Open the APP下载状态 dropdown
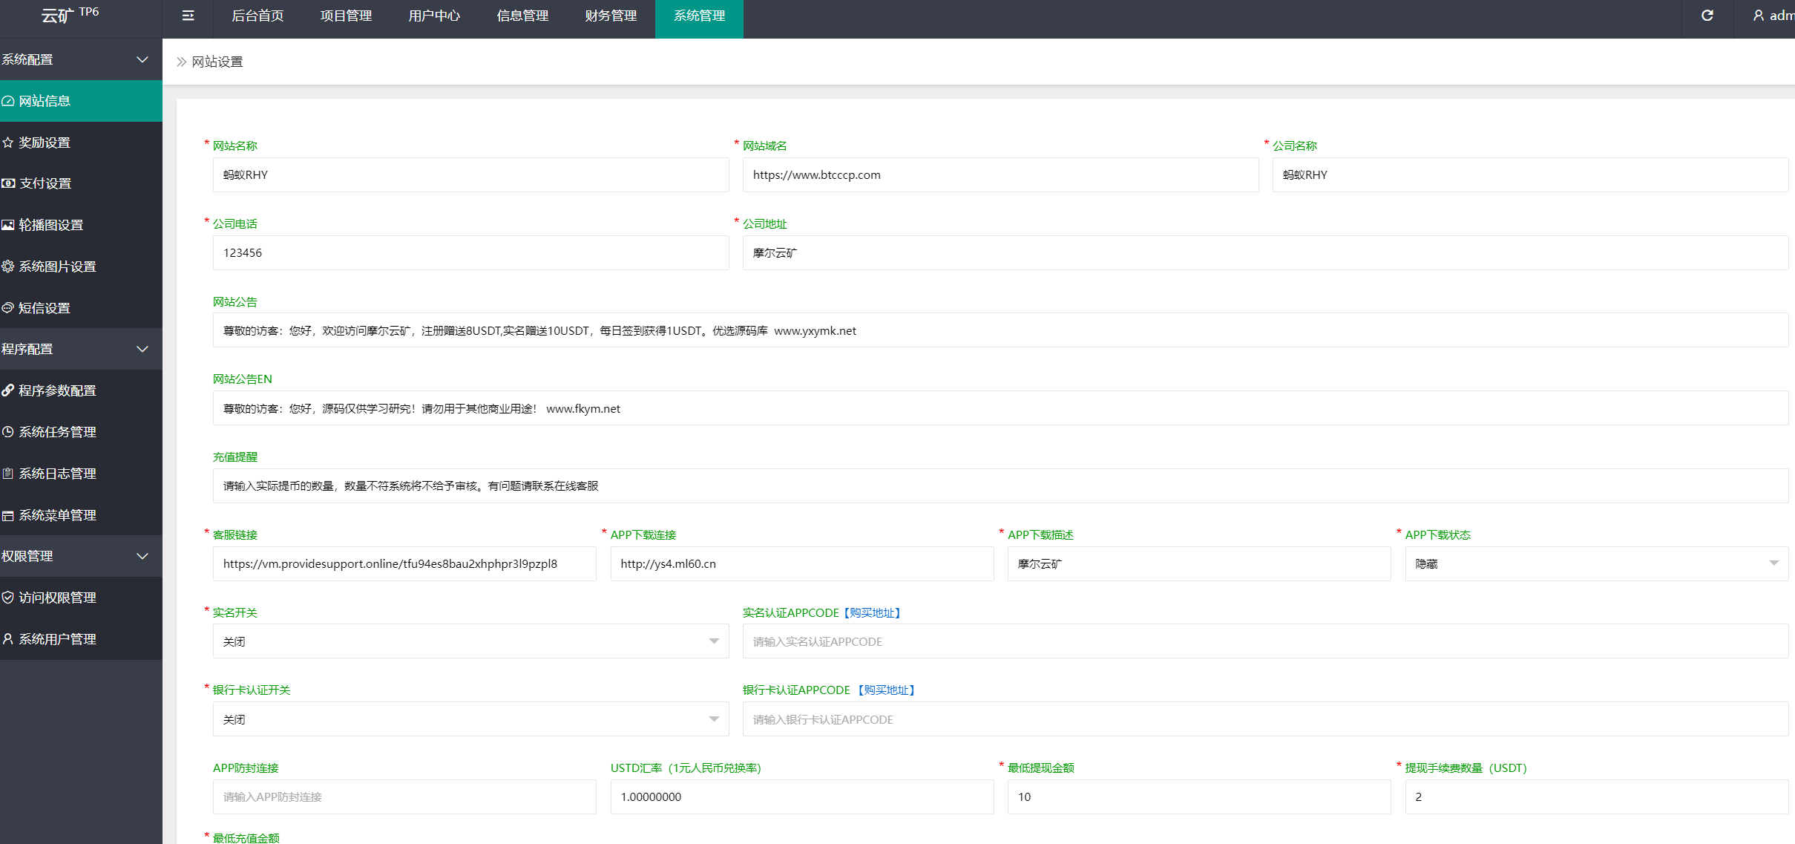Viewport: 1795px width, 844px height. 1595,564
